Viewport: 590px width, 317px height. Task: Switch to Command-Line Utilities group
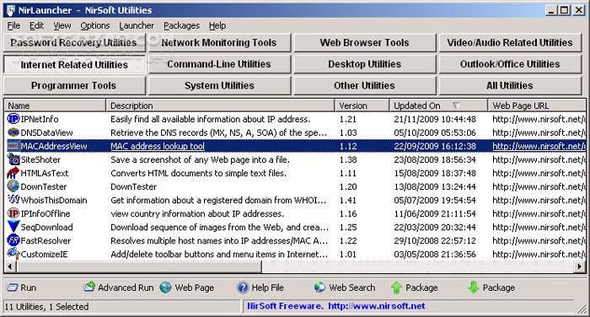(x=219, y=64)
